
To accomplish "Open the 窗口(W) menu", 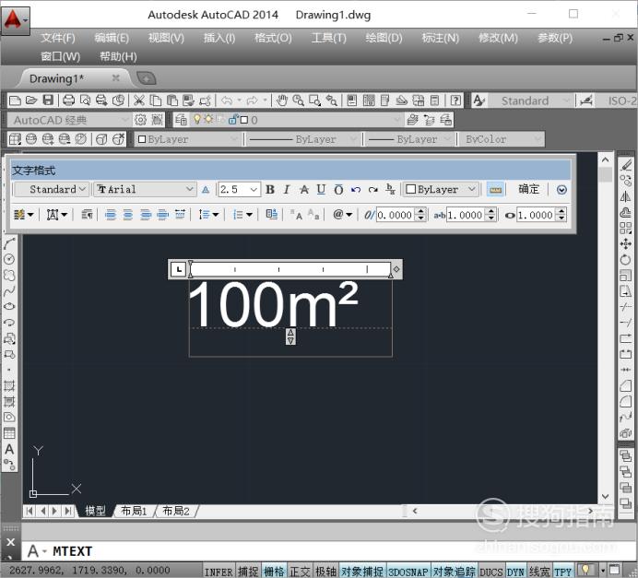I will click(60, 56).
